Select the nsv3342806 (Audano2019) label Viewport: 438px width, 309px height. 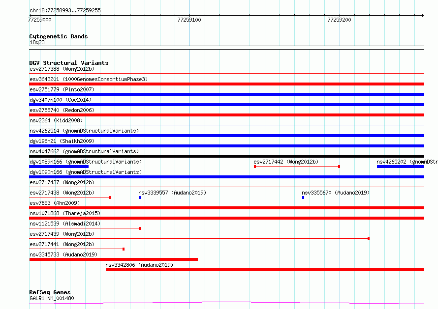pyautogui.click(x=139, y=265)
